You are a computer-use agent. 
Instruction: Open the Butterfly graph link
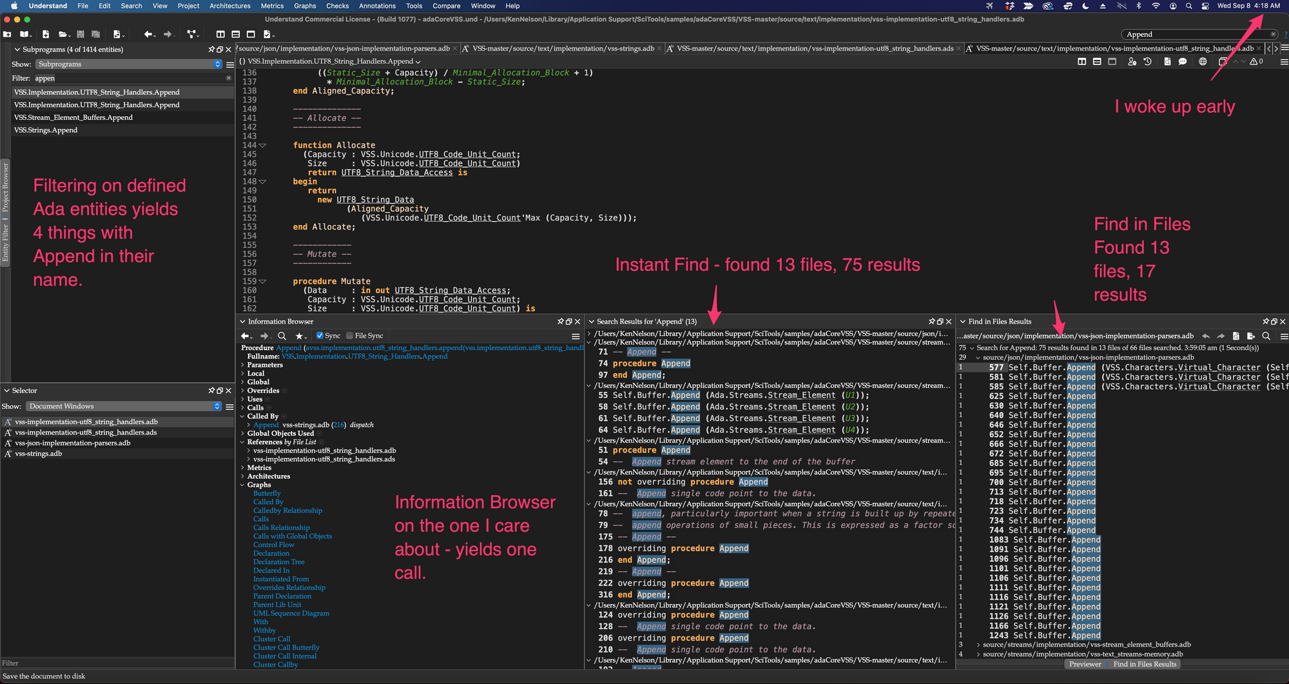click(267, 494)
